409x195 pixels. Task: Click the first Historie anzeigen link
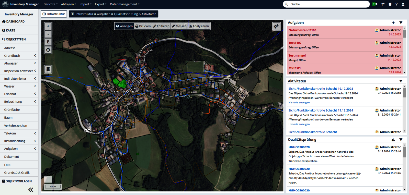(x=299, y=103)
